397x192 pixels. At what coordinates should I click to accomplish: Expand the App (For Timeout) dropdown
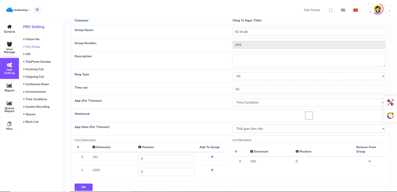[x=309, y=102]
